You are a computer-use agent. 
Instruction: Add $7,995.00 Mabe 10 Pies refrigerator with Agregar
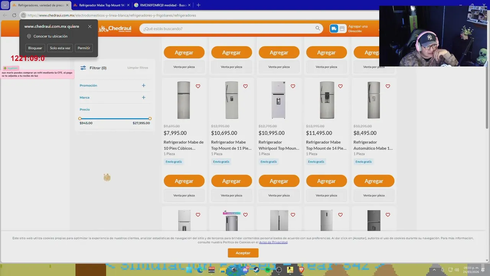[x=184, y=181]
